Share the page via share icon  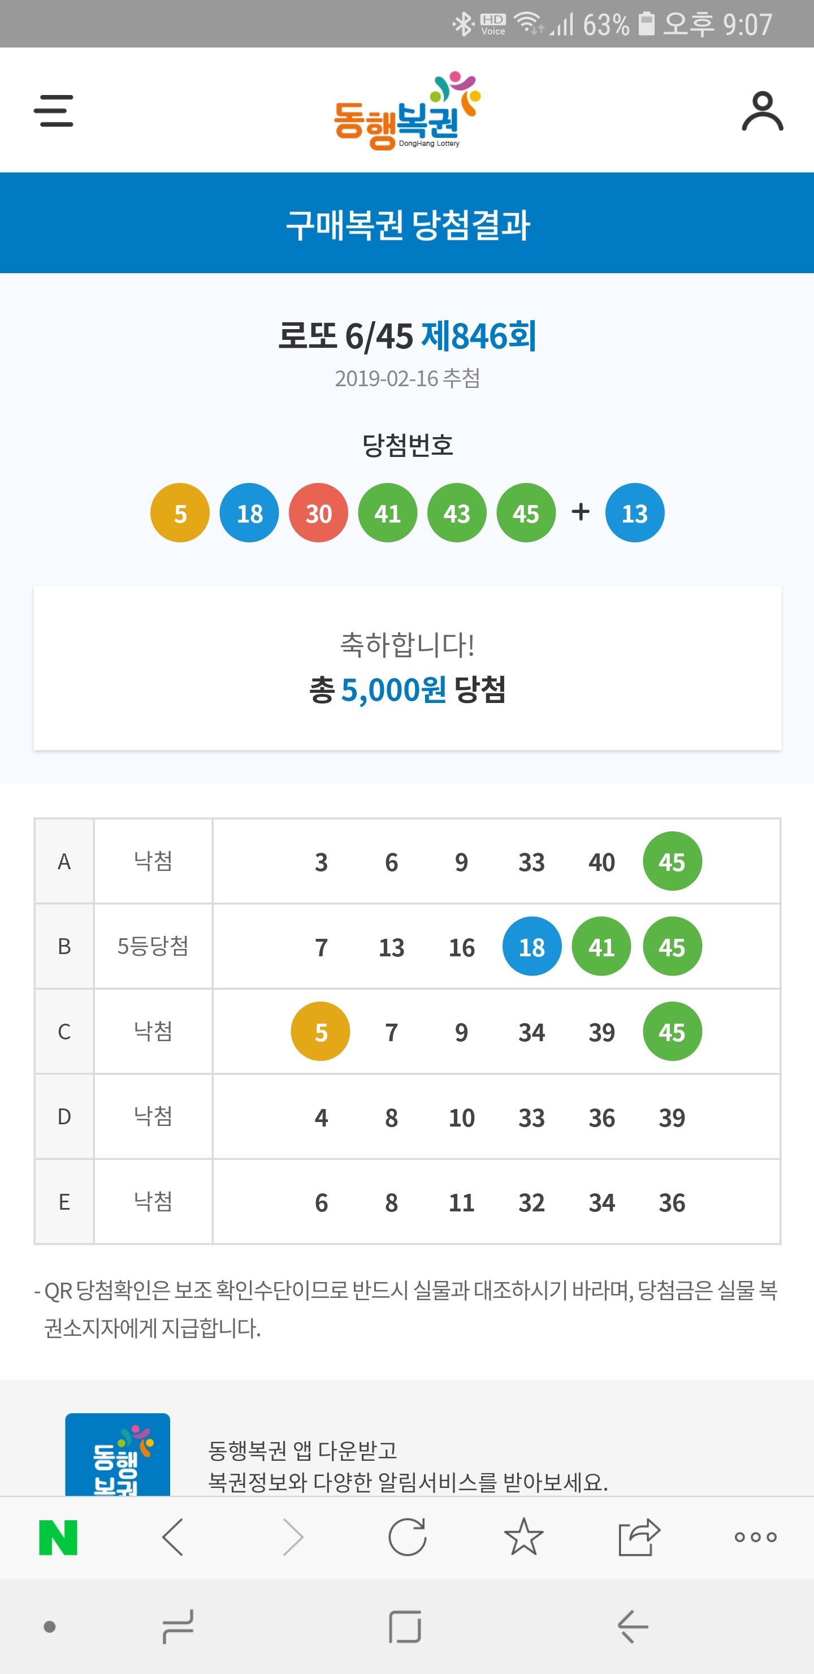point(639,1538)
